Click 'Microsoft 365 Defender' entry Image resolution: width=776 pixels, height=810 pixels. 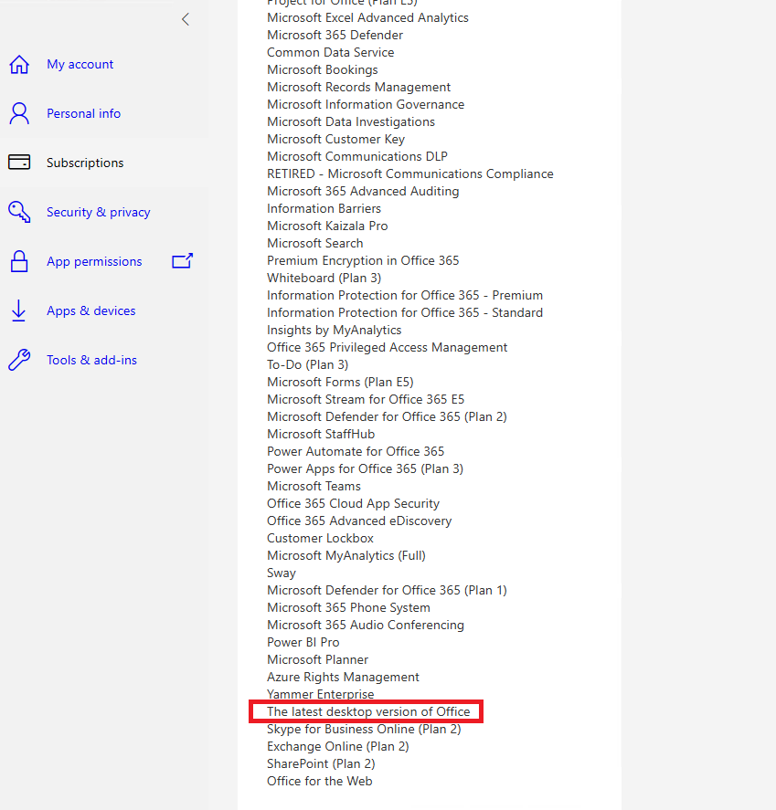click(335, 35)
